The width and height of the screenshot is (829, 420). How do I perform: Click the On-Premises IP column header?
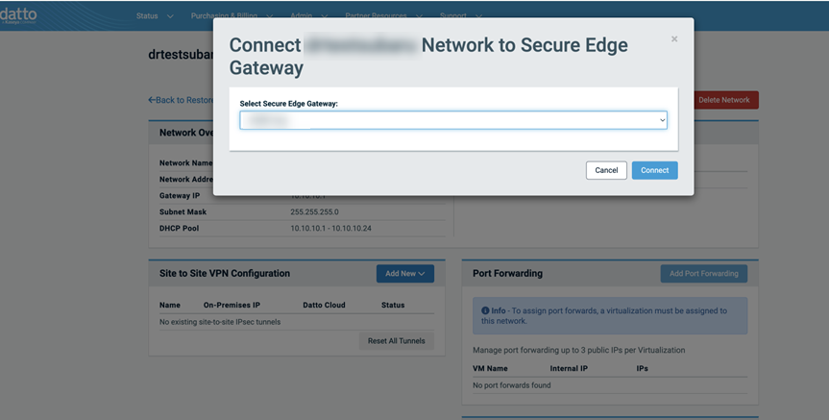click(232, 306)
